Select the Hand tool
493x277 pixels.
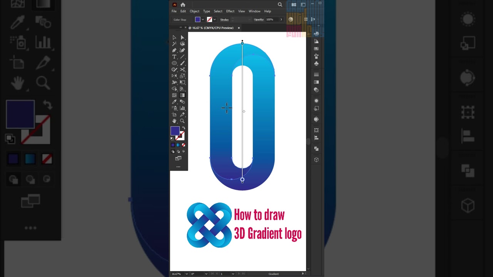click(174, 121)
